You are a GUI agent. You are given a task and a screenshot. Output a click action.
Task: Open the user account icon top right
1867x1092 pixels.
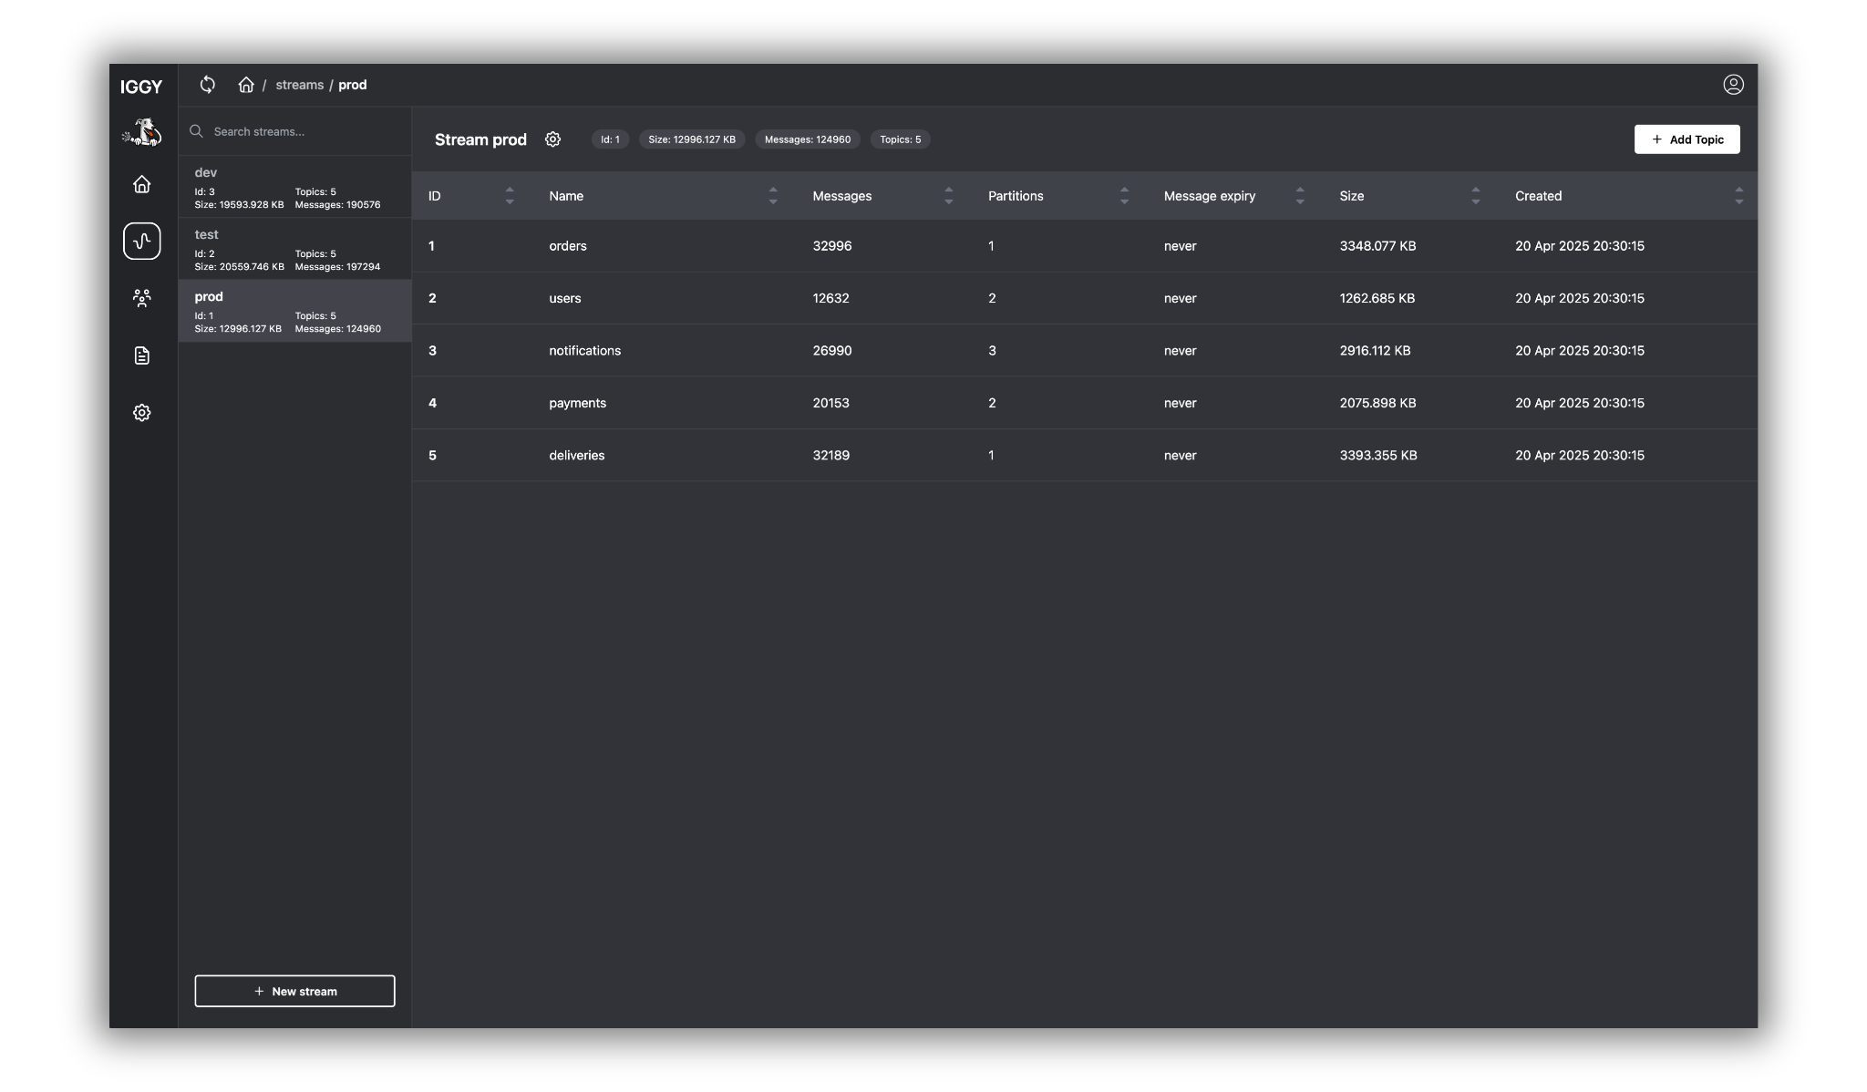[x=1733, y=84]
